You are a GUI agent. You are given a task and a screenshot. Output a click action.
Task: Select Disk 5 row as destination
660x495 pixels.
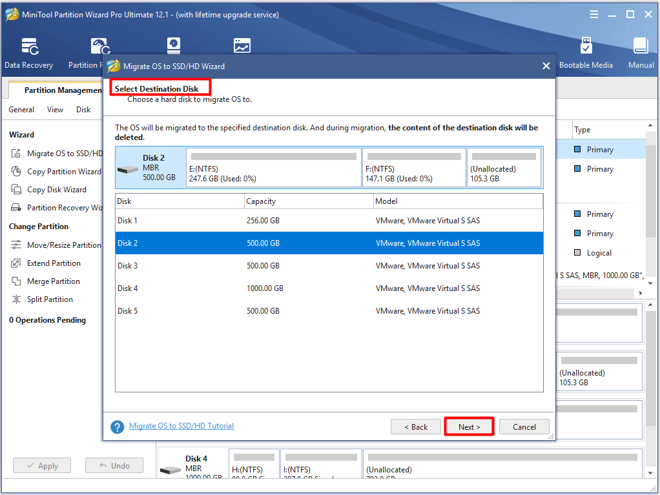[x=329, y=311]
